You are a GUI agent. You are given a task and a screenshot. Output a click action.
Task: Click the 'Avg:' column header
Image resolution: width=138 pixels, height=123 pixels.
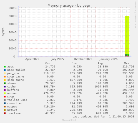coord(101,63)
